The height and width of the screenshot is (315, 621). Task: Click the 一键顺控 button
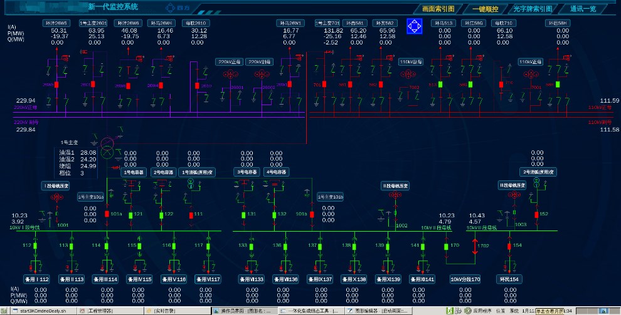(x=485, y=9)
